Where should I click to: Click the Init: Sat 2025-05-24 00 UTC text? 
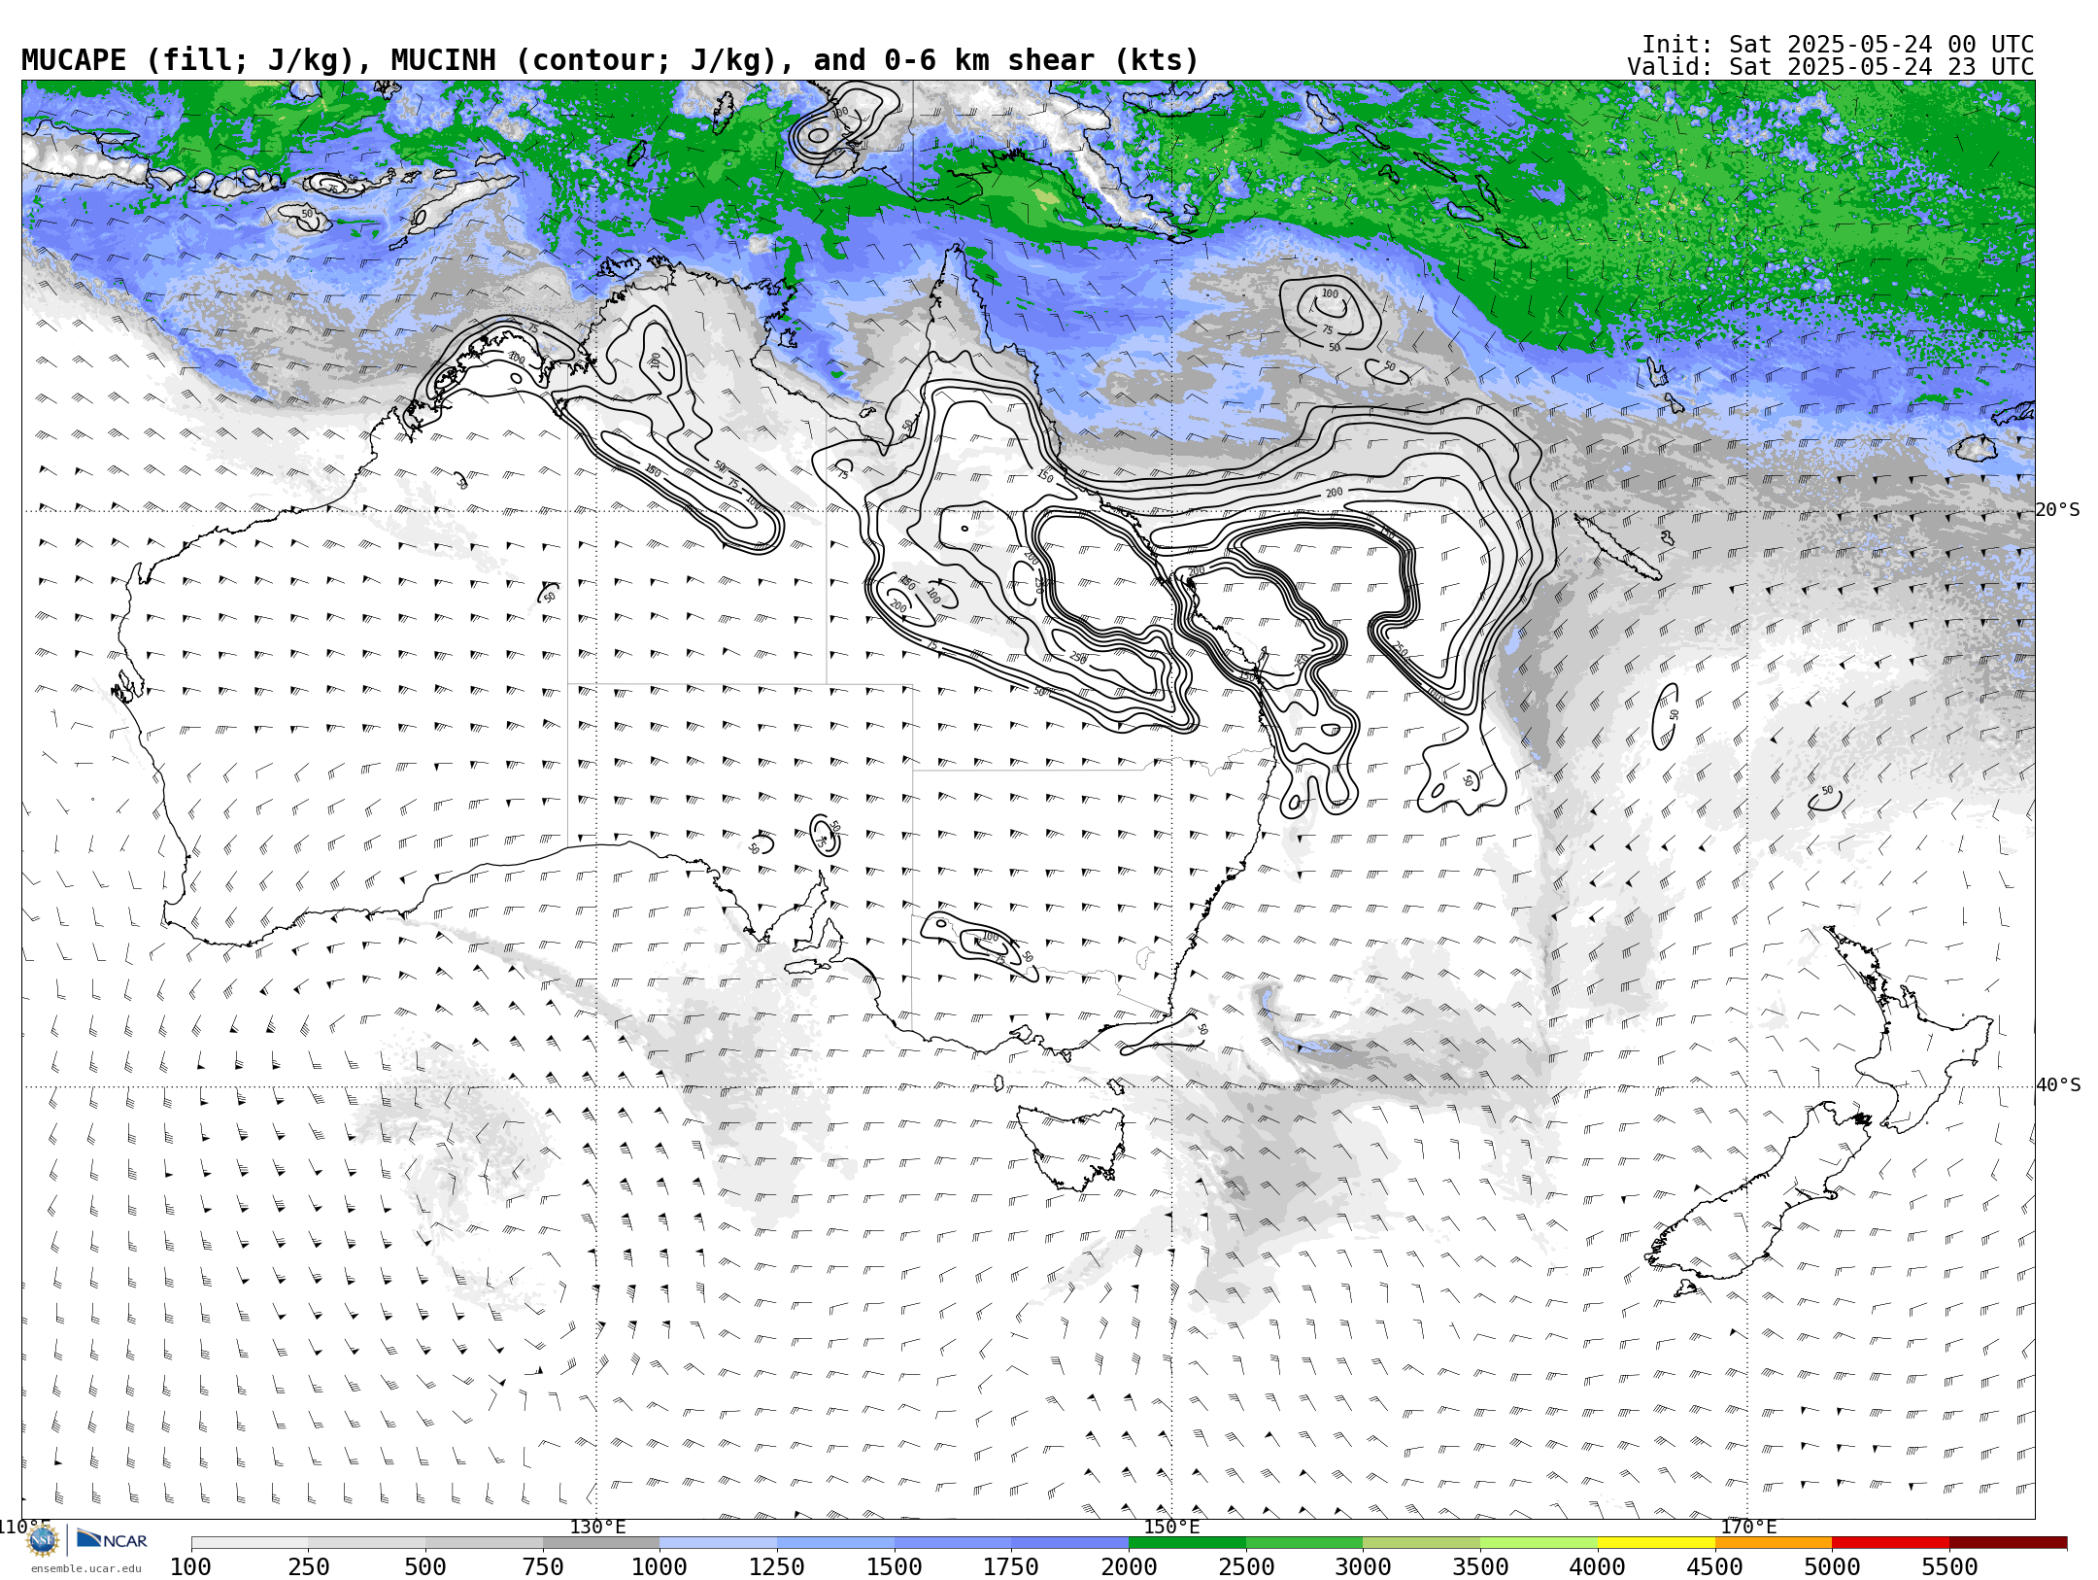[1838, 45]
